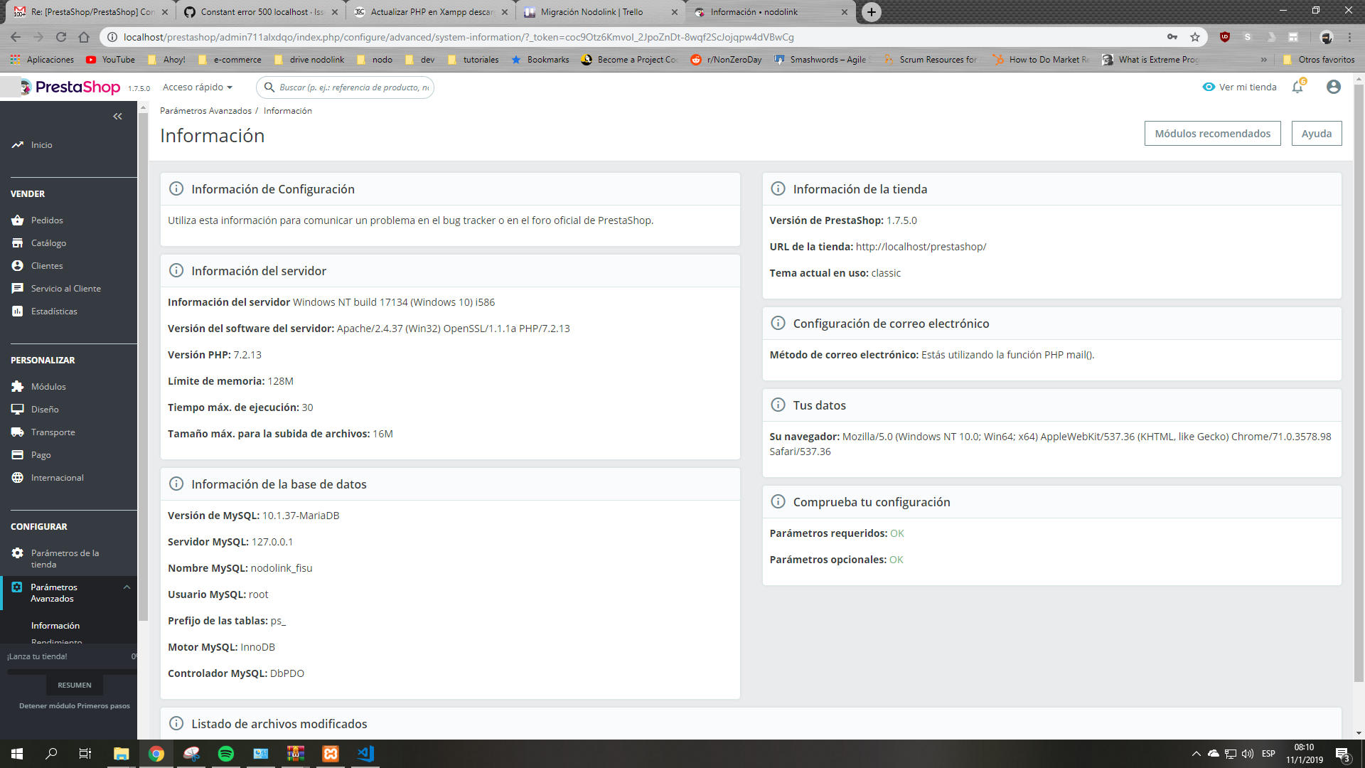Click Ver mi tienda eye link
The height and width of the screenshot is (768, 1365).
[1239, 87]
